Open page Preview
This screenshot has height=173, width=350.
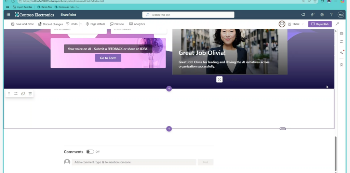click(117, 24)
